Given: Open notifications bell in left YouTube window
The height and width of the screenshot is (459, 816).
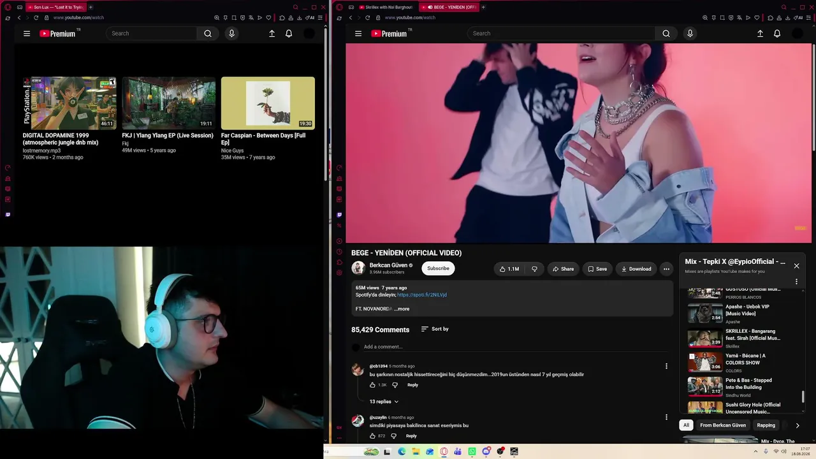Looking at the screenshot, I should pyautogui.click(x=289, y=33).
